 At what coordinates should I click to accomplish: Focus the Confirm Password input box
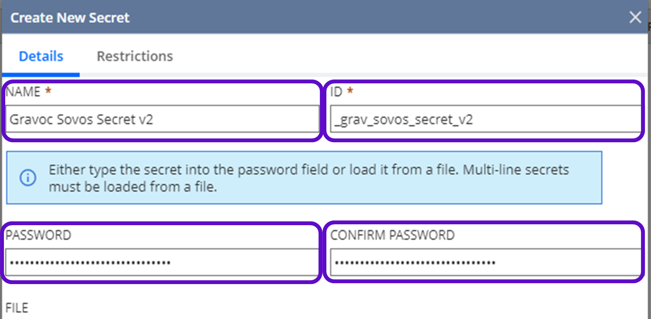(x=485, y=263)
